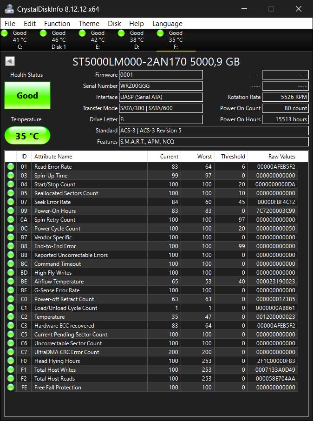Screen dimensions: 313x421
Task: Click the Attribute Name column header
Action: pyautogui.click(x=89, y=157)
